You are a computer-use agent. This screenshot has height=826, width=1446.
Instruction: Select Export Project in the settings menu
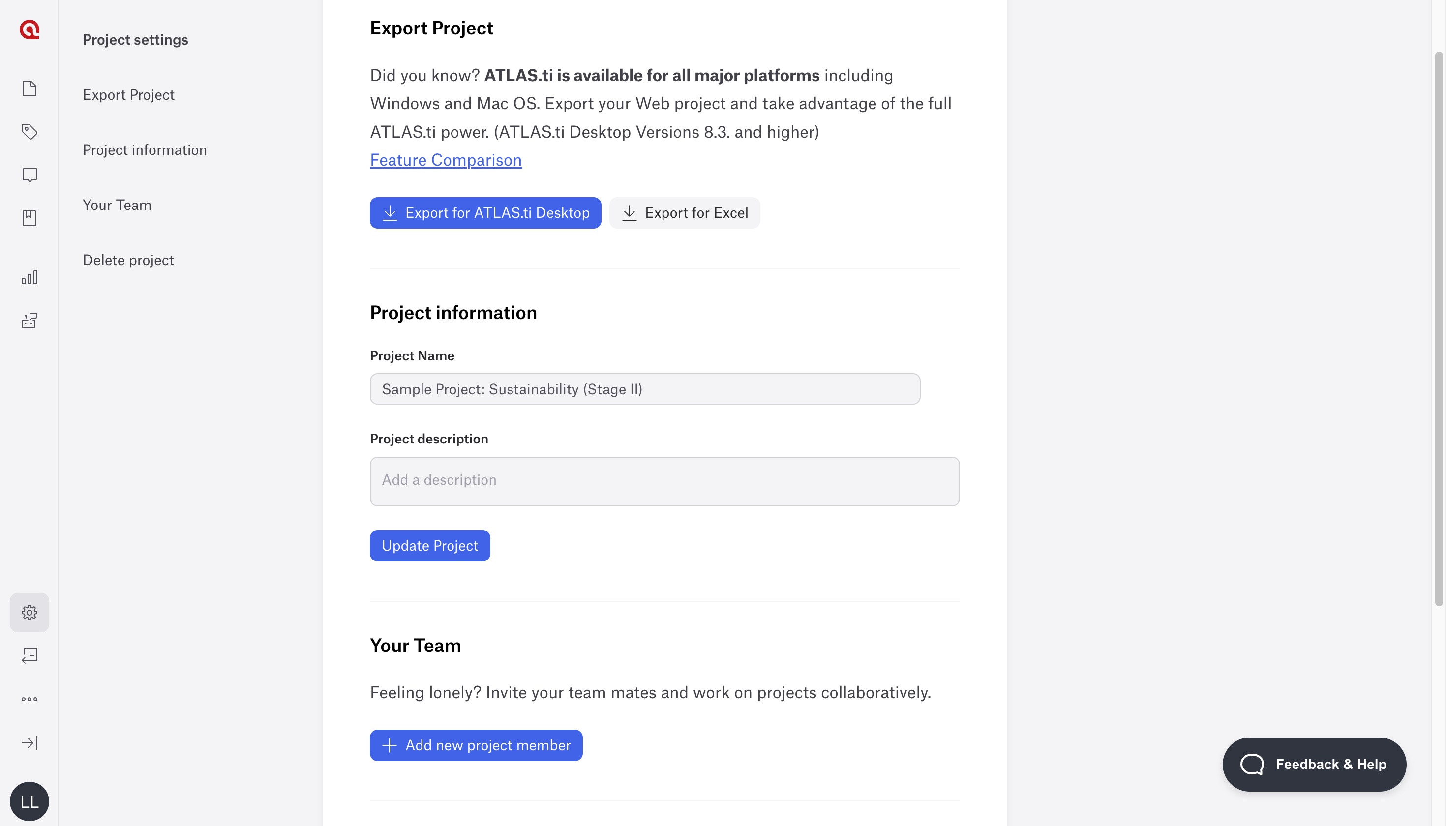pos(129,95)
